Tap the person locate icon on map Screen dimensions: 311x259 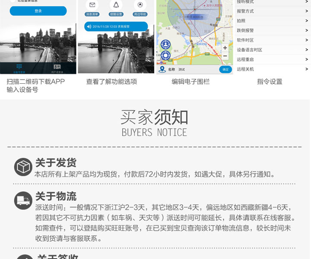[165, 44]
